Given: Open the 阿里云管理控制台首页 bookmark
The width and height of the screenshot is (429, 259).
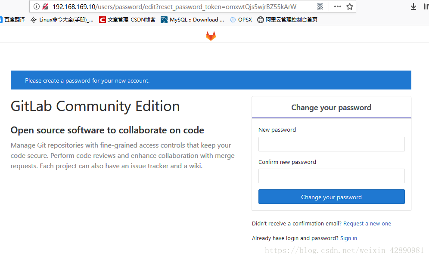Looking at the screenshot, I should [x=287, y=20].
